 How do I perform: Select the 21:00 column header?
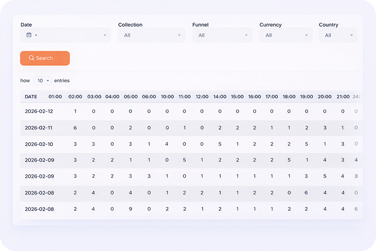tap(343, 97)
